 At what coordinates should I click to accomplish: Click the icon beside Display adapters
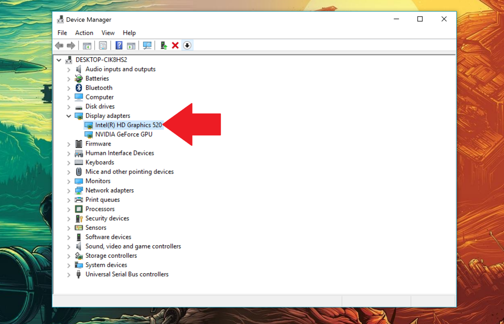[79, 116]
